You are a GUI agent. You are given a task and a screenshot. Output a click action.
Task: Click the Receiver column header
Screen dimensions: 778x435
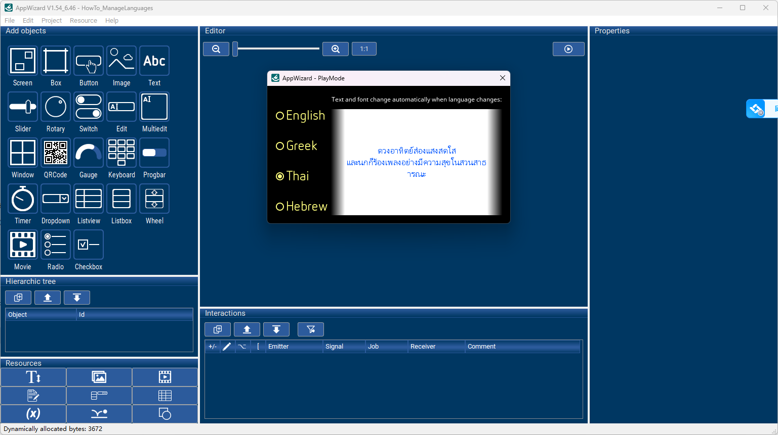pos(436,347)
